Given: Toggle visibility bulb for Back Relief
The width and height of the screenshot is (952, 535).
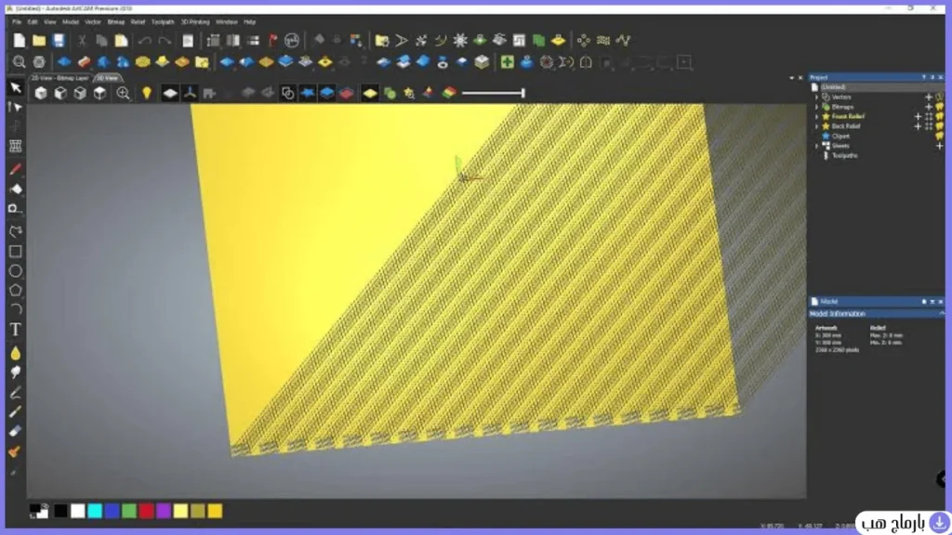Looking at the screenshot, I should [940, 126].
